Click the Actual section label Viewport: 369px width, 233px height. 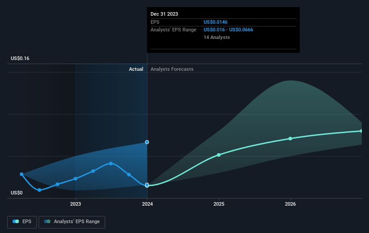[136, 69]
